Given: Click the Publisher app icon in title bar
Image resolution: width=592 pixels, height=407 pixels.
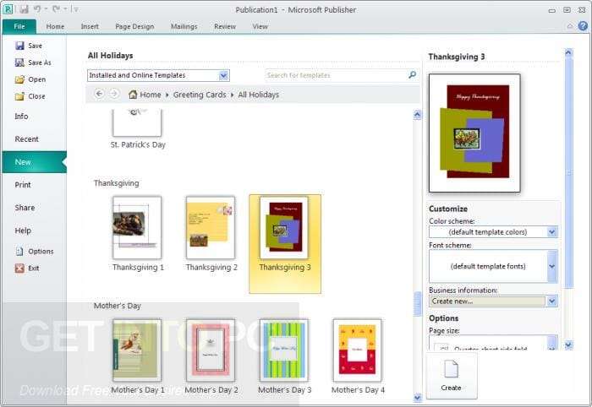Looking at the screenshot, I should tap(8, 9).
